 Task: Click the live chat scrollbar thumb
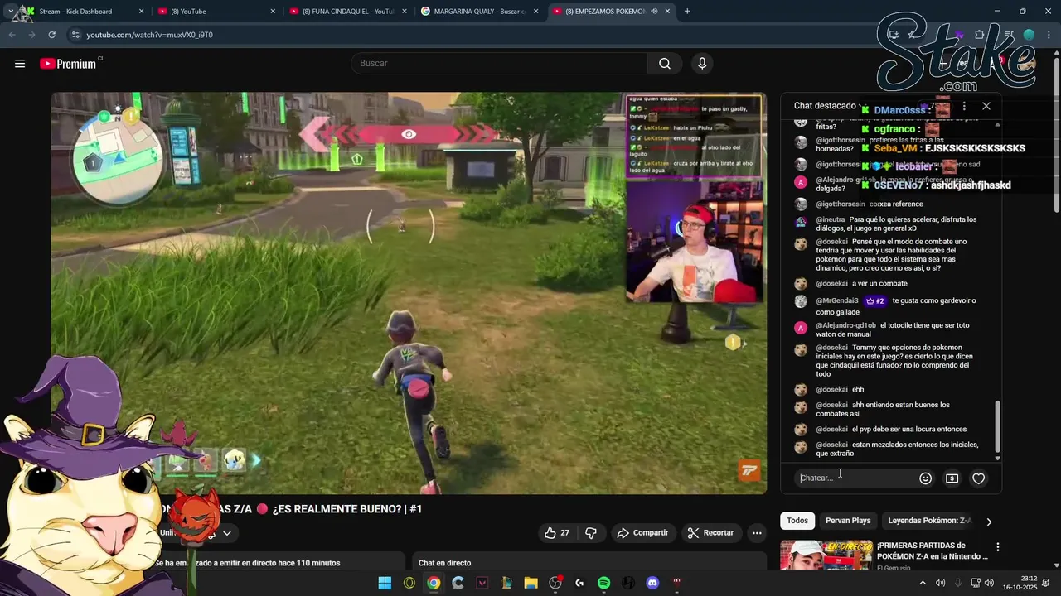click(x=997, y=426)
